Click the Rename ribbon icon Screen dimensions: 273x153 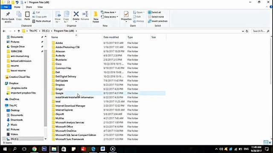(x=85, y=16)
